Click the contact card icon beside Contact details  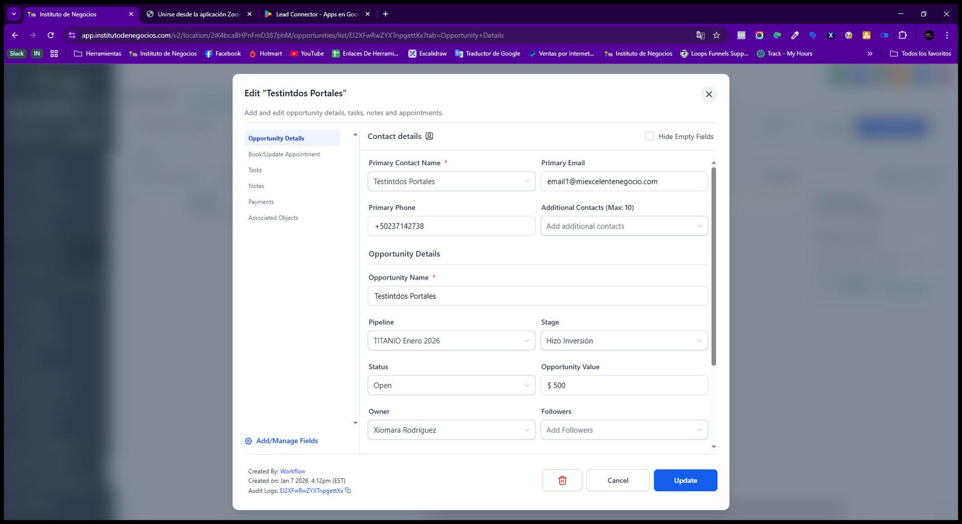pos(429,136)
